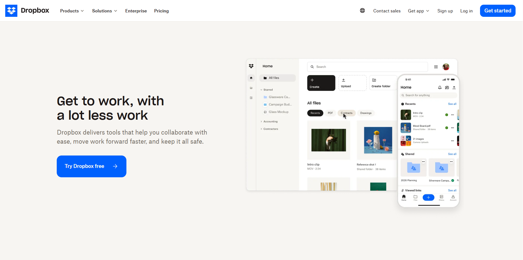Open the Reference shot 1 thumbnail
523x260 pixels.
(x=378, y=140)
